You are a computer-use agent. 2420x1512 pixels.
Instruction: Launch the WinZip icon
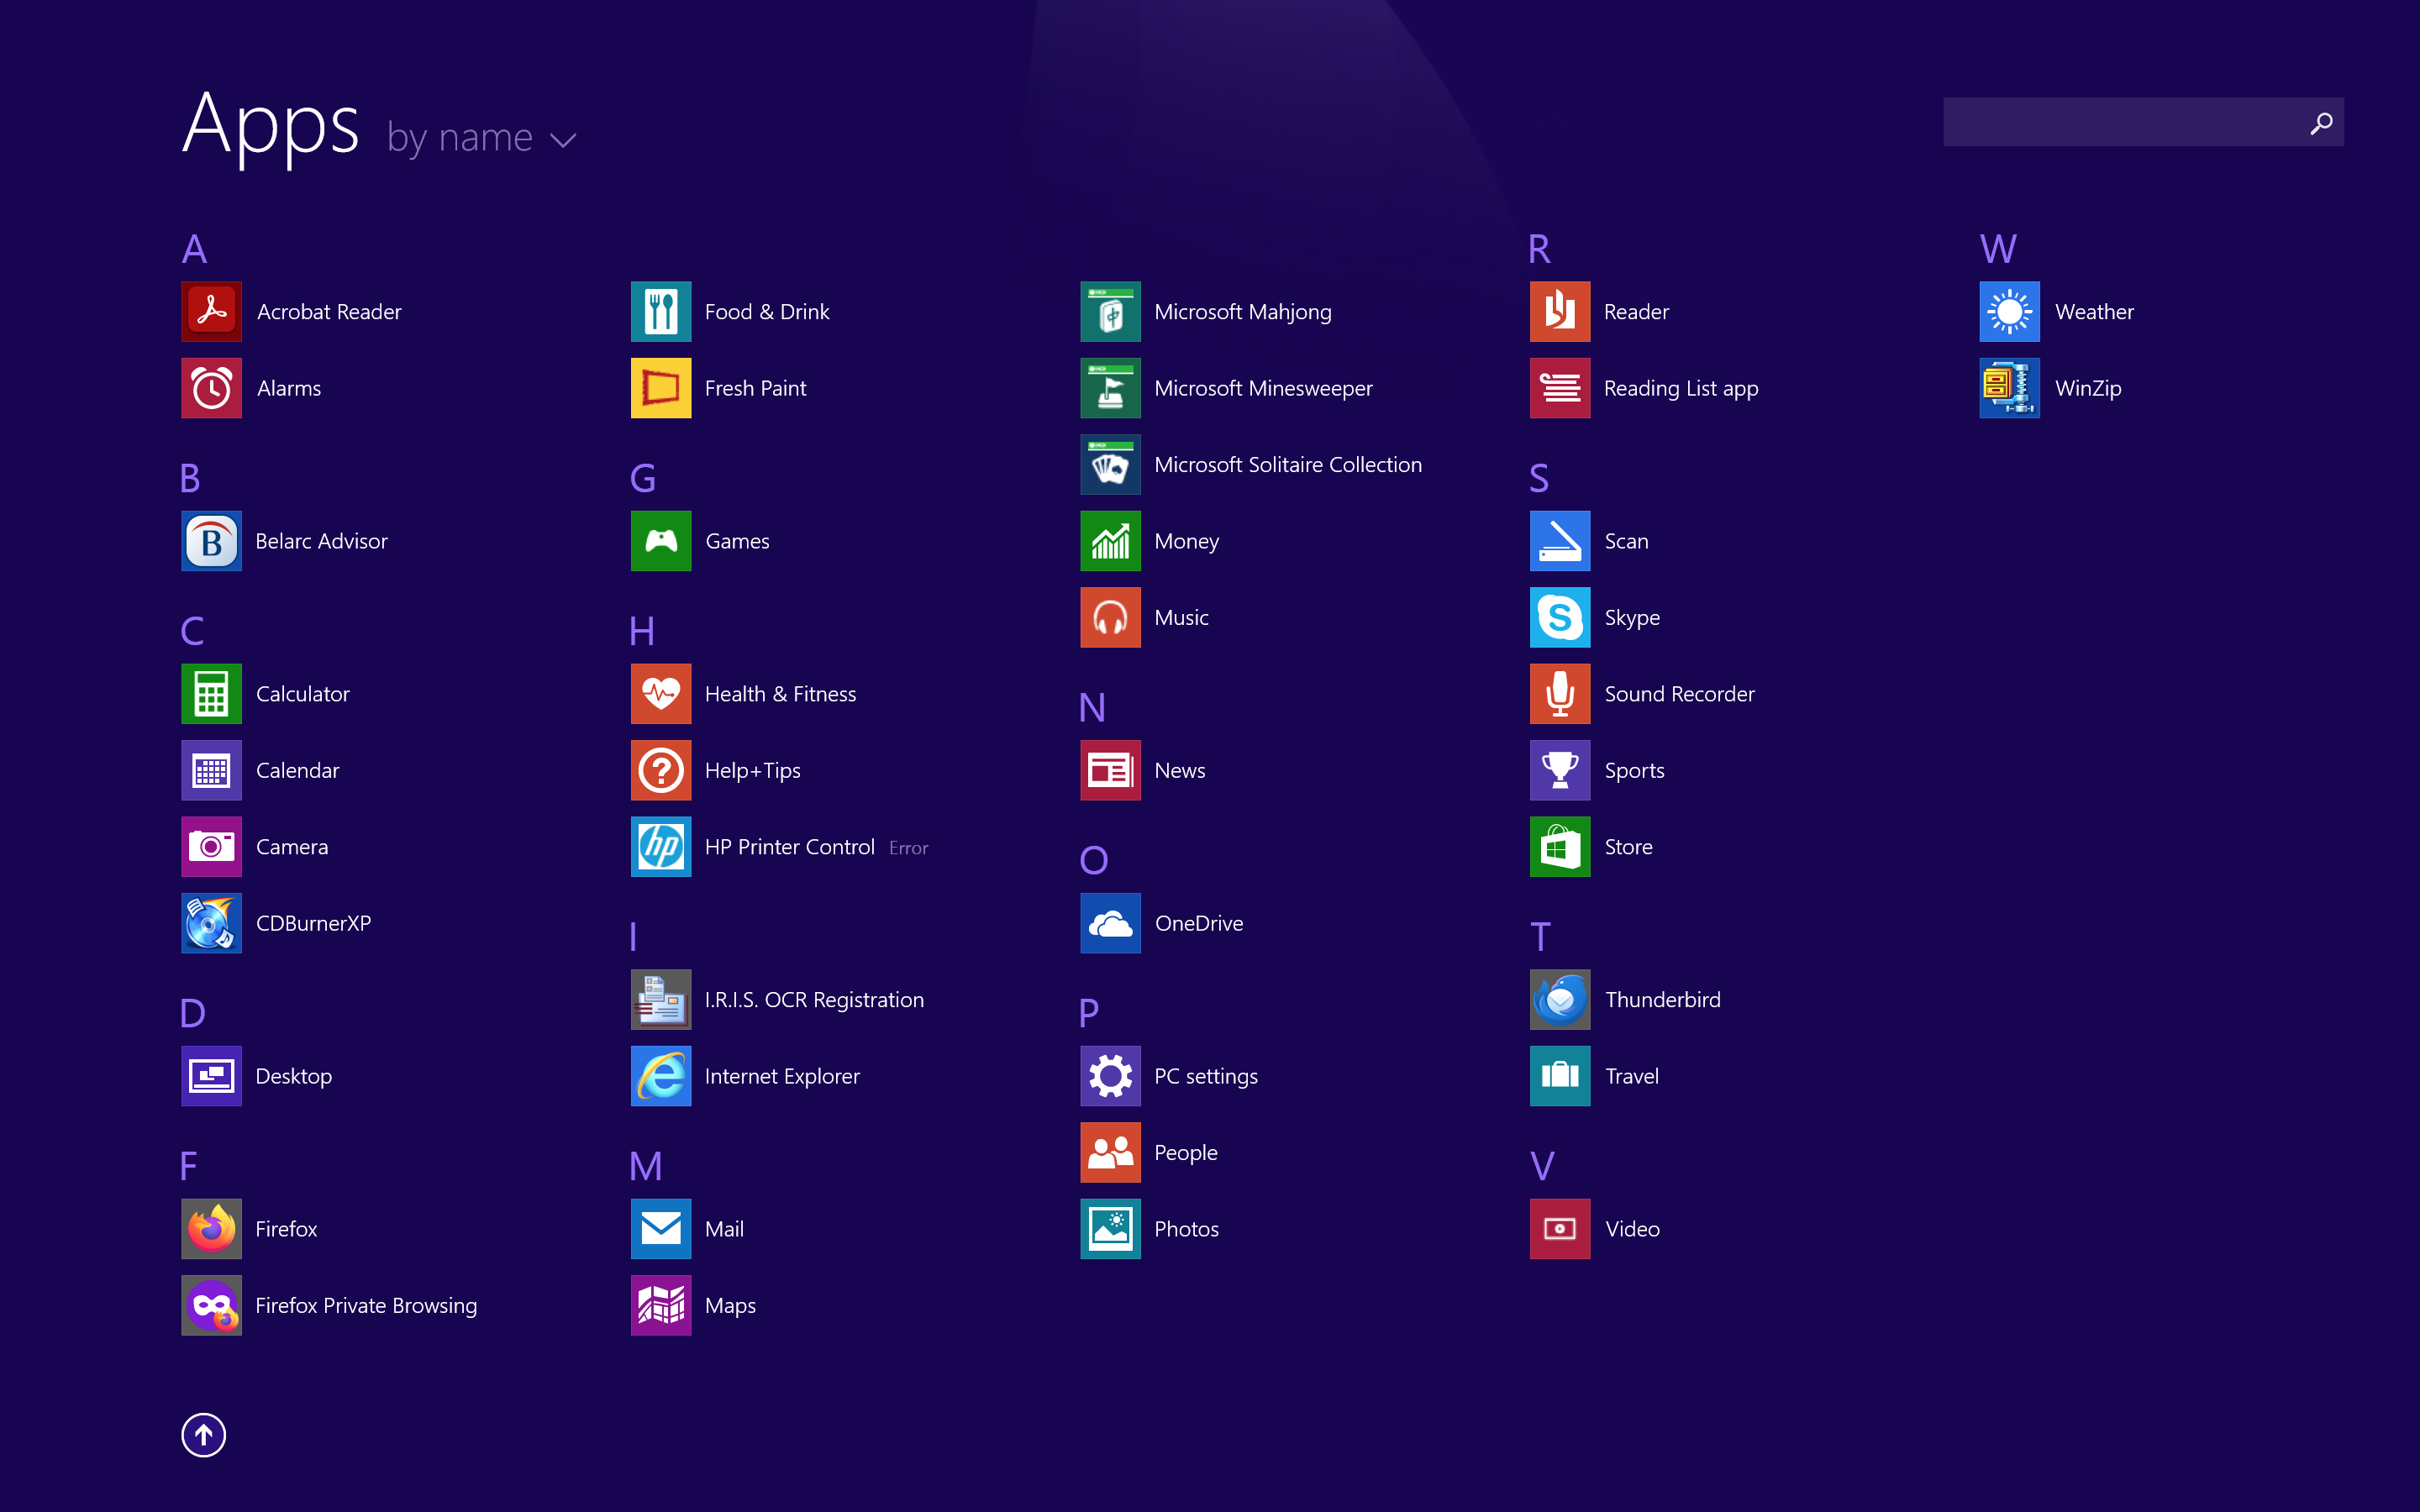tap(2010, 388)
